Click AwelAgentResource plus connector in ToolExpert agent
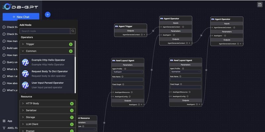Viewport: 265px width, 132px height. pos(113,92)
